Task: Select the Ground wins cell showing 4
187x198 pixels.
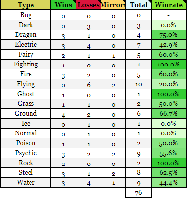Action: 63,114
